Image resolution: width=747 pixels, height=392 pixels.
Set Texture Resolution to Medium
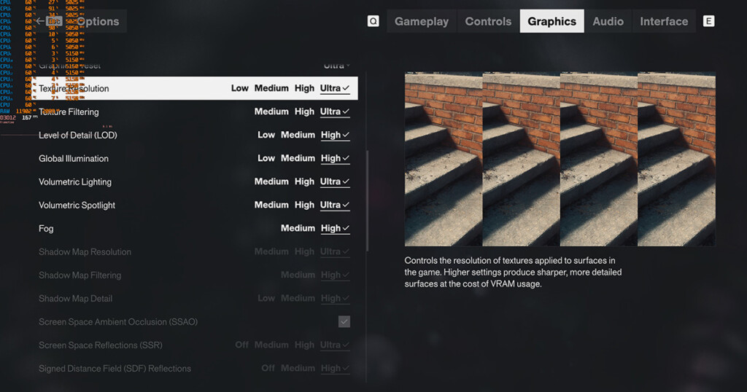(271, 88)
